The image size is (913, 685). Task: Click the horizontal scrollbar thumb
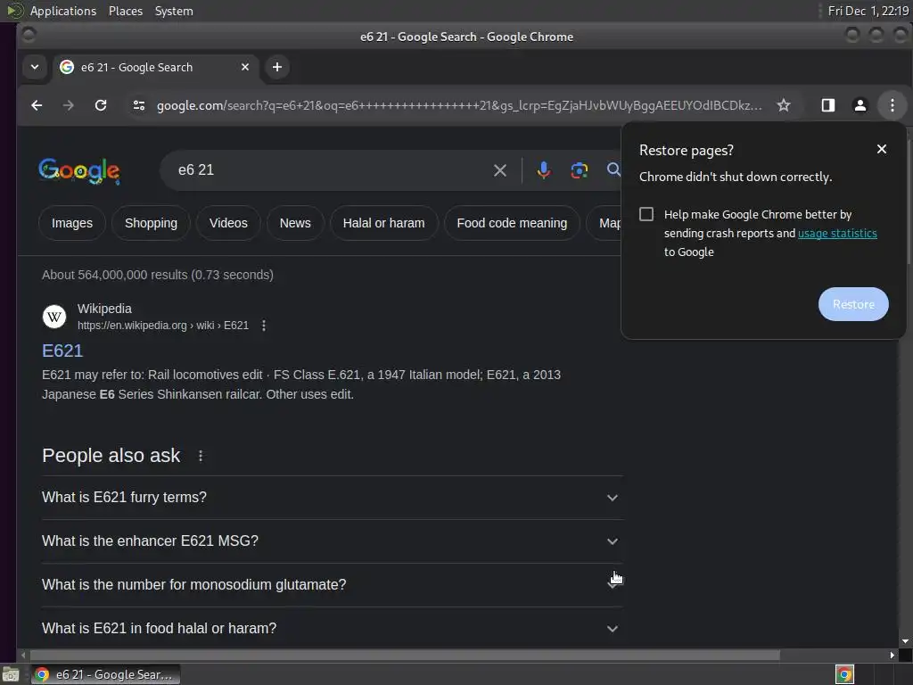405,656
